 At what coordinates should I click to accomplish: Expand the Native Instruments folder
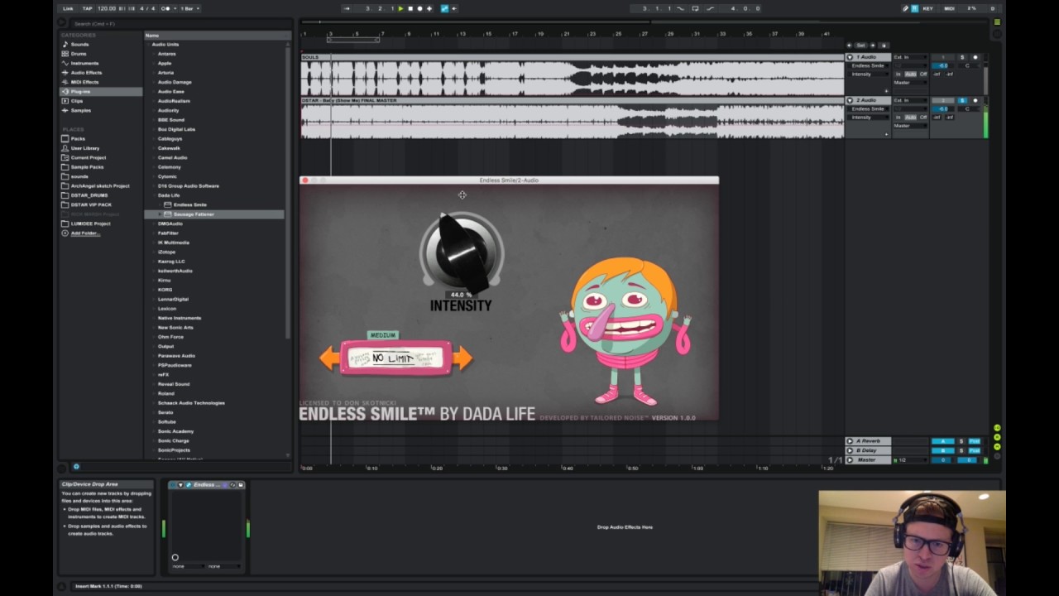[x=155, y=318]
